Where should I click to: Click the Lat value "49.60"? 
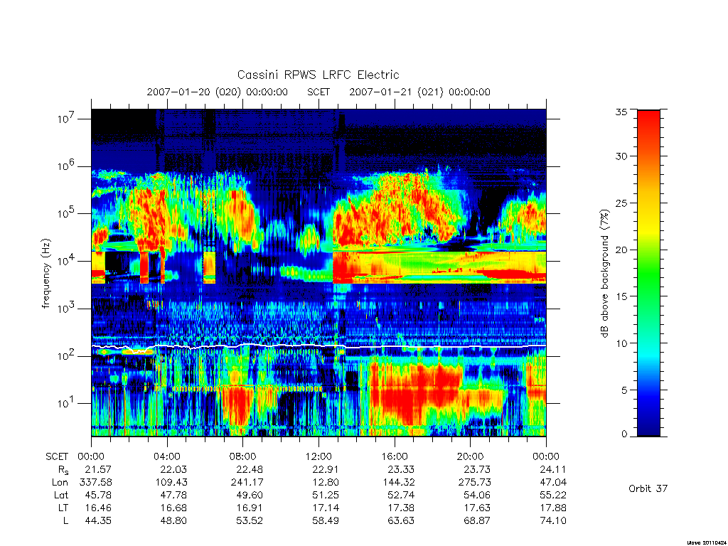[x=250, y=495]
